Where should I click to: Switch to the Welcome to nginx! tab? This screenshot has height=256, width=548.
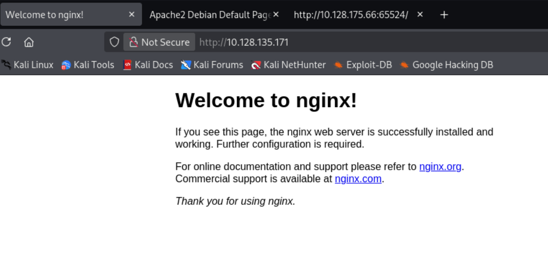coord(71,15)
